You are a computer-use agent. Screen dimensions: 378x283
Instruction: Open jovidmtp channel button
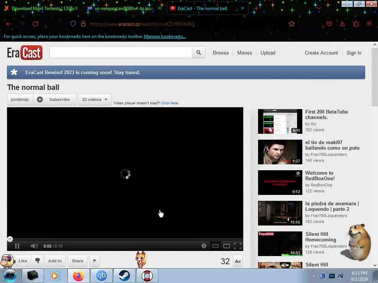coord(20,99)
